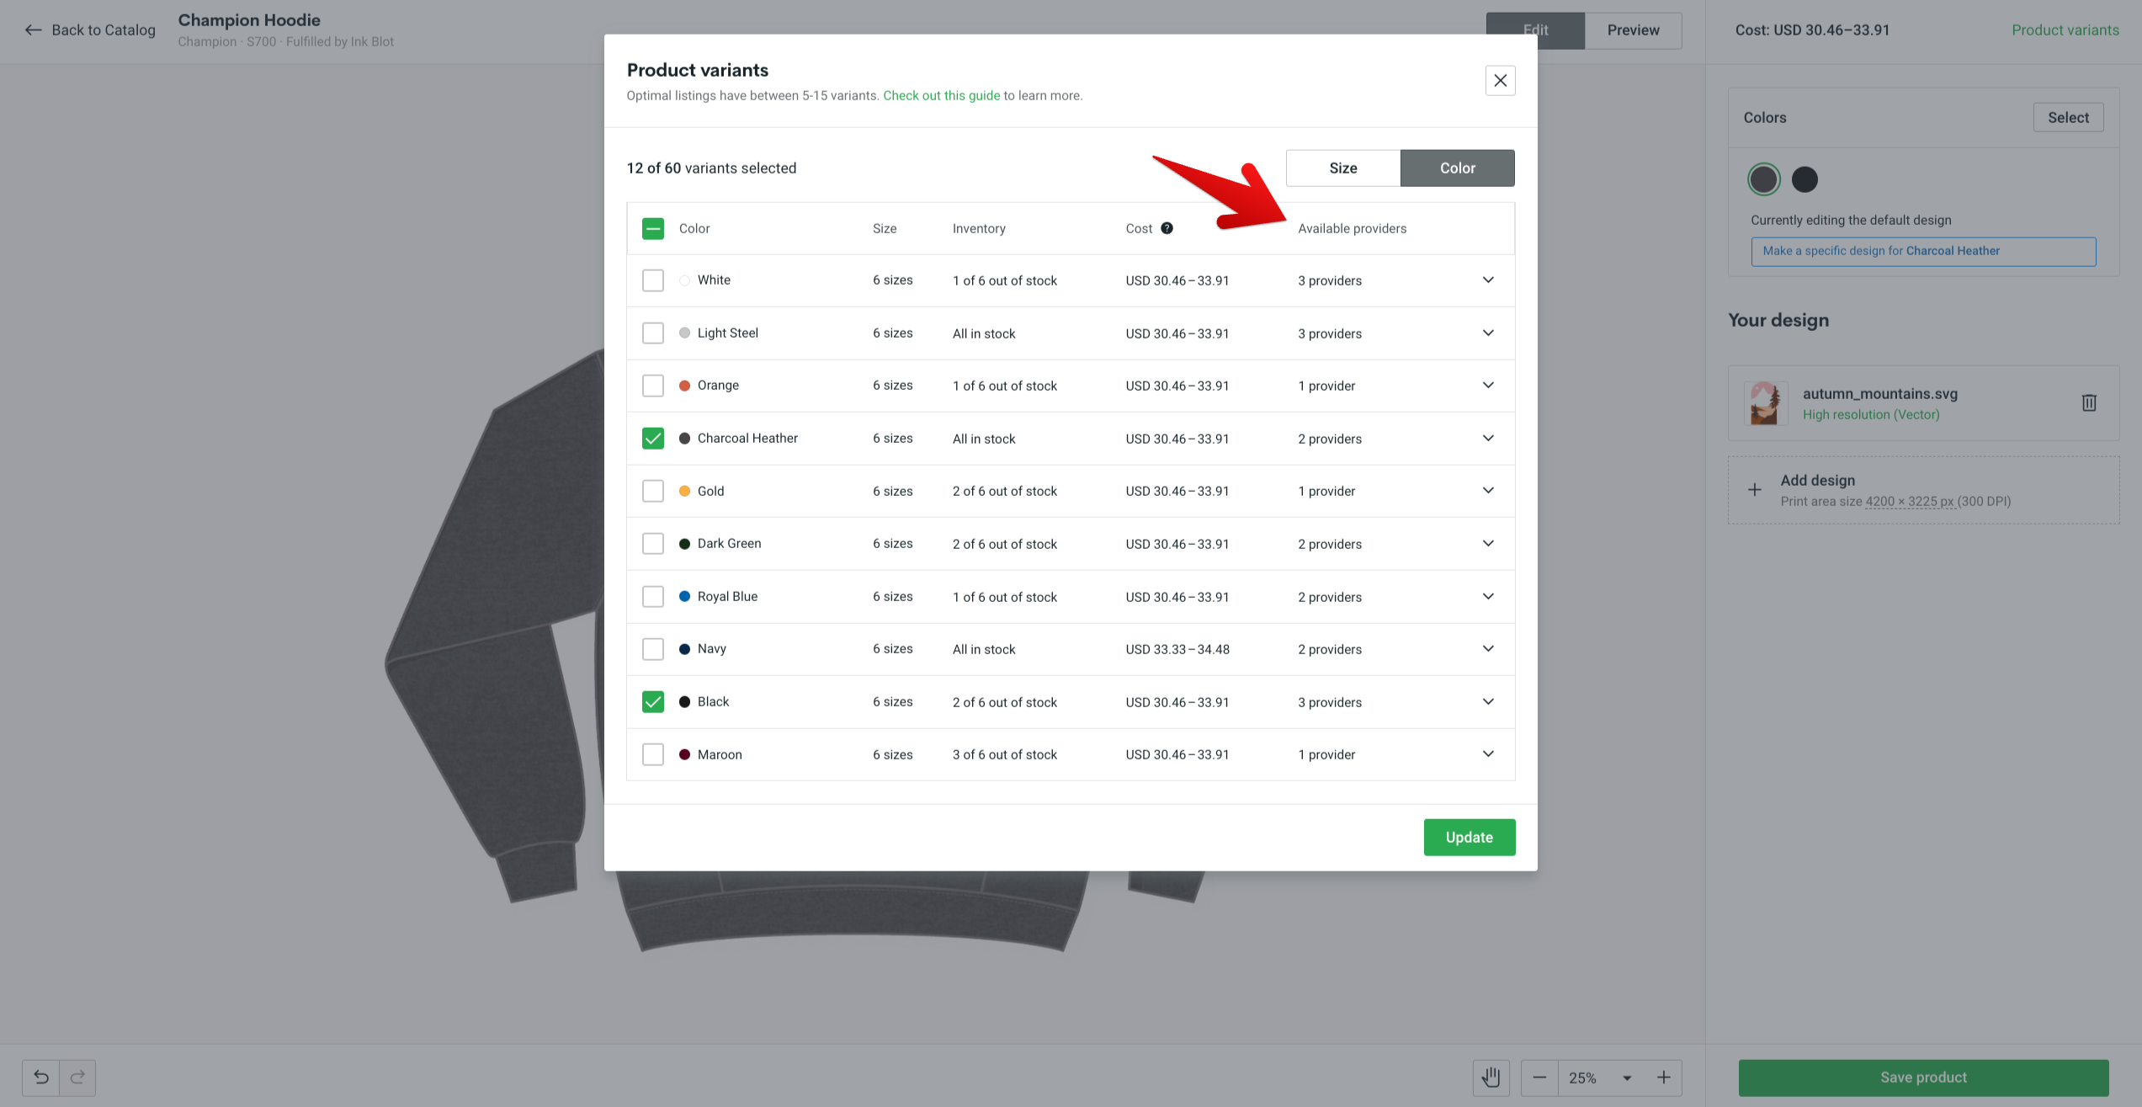This screenshot has width=2142, height=1107.
Task: Expand the White row chevron
Action: pos(1488,280)
